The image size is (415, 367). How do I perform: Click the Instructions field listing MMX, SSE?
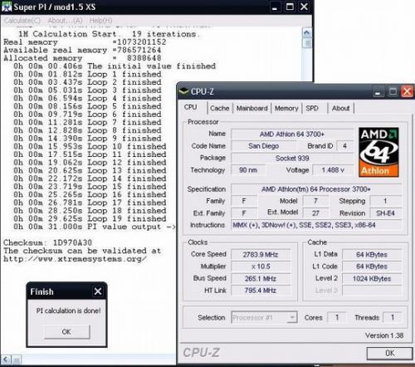[316, 225]
